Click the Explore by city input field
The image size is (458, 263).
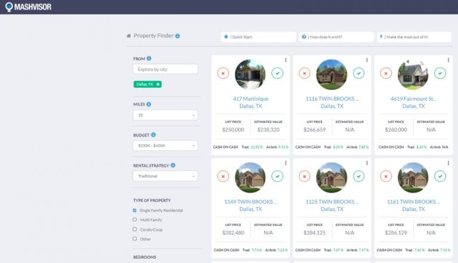tap(165, 69)
